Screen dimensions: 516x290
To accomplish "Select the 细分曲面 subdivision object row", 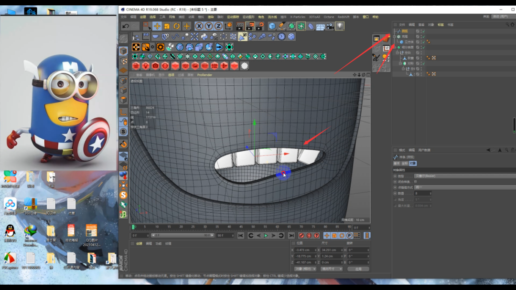I will coord(408,47).
